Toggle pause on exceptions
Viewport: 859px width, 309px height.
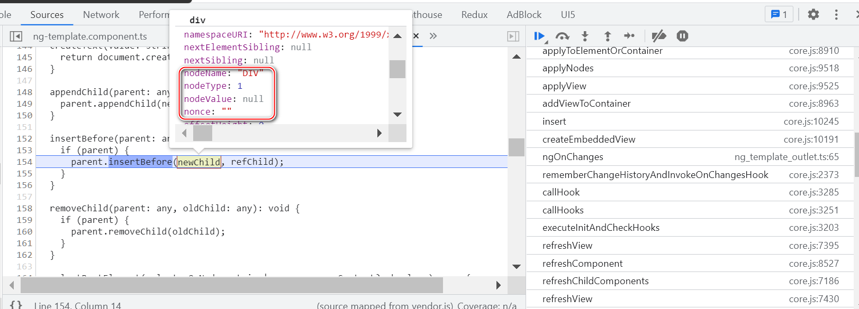(682, 36)
